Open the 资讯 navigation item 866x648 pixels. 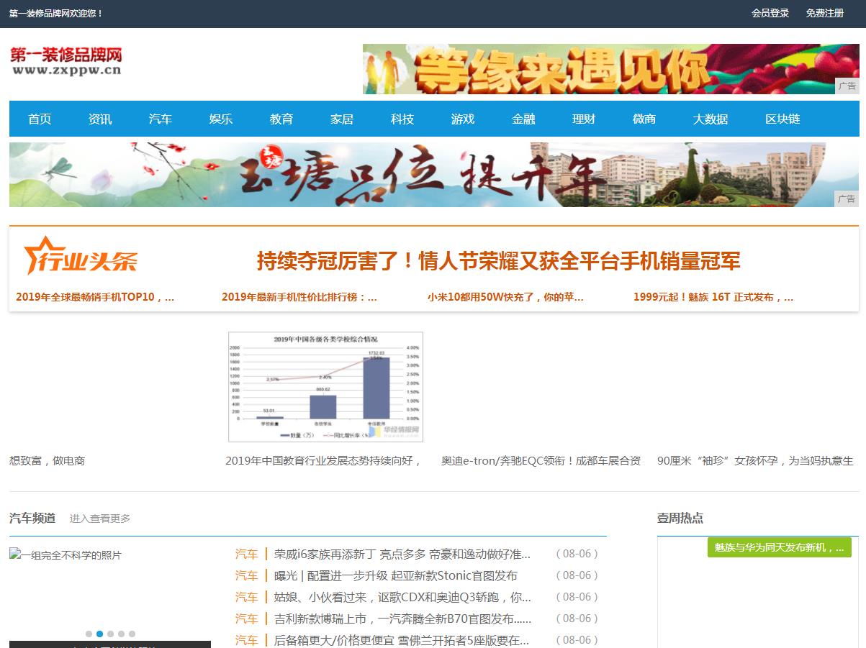(100, 119)
